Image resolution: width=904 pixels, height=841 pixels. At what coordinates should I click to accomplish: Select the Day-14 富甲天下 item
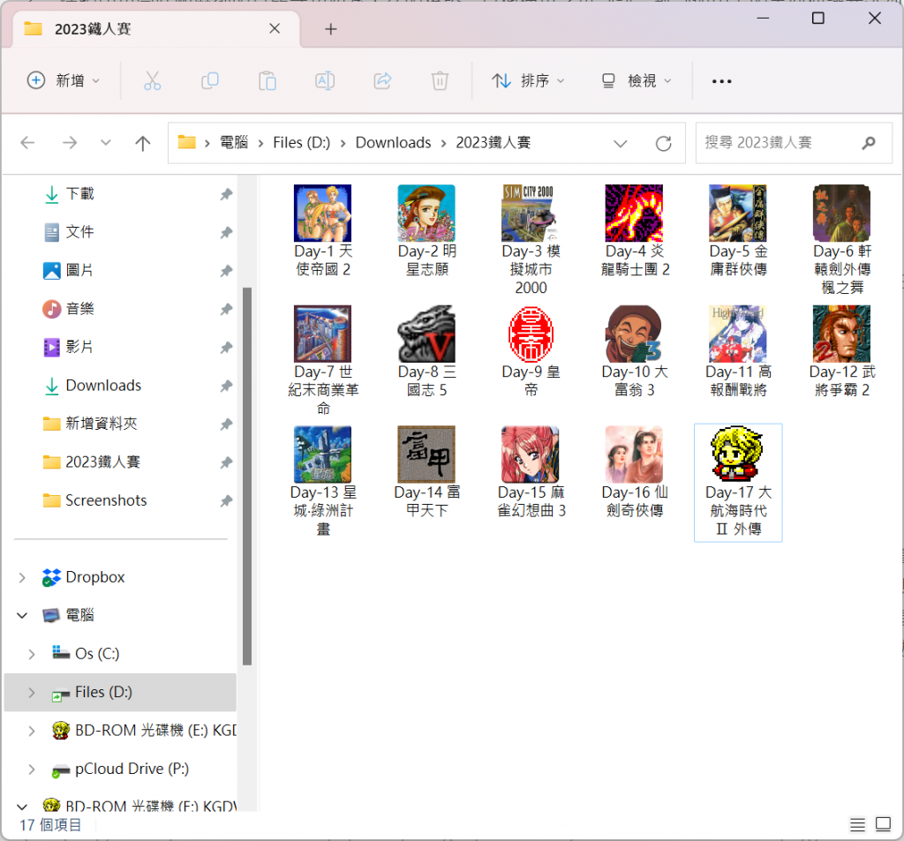[426, 472]
